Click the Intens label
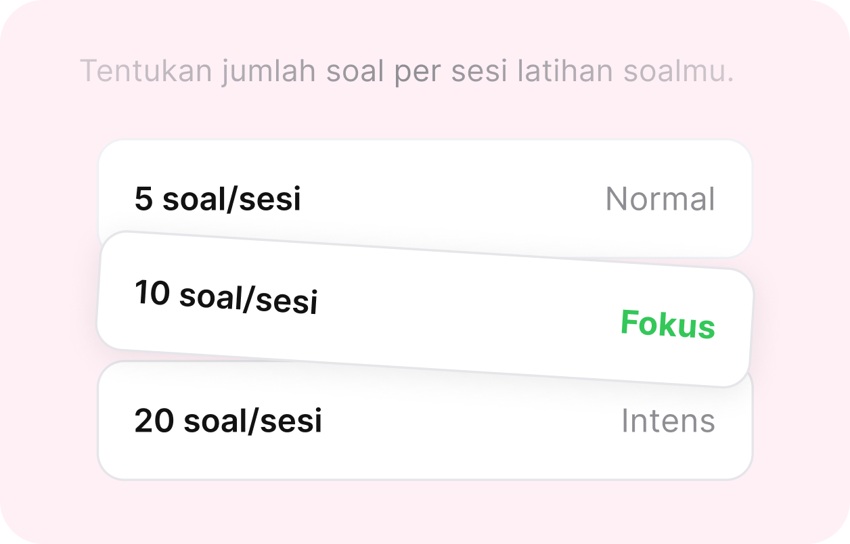 click(667, 421)
